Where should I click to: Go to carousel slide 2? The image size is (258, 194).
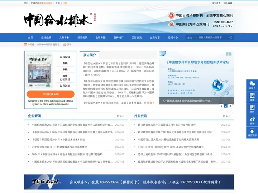(x=226, y=106)
